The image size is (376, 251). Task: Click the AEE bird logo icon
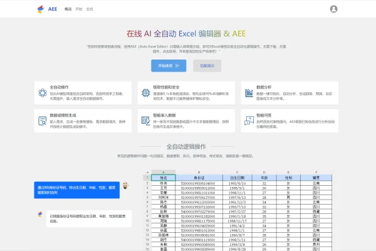[x=41, y=9]
